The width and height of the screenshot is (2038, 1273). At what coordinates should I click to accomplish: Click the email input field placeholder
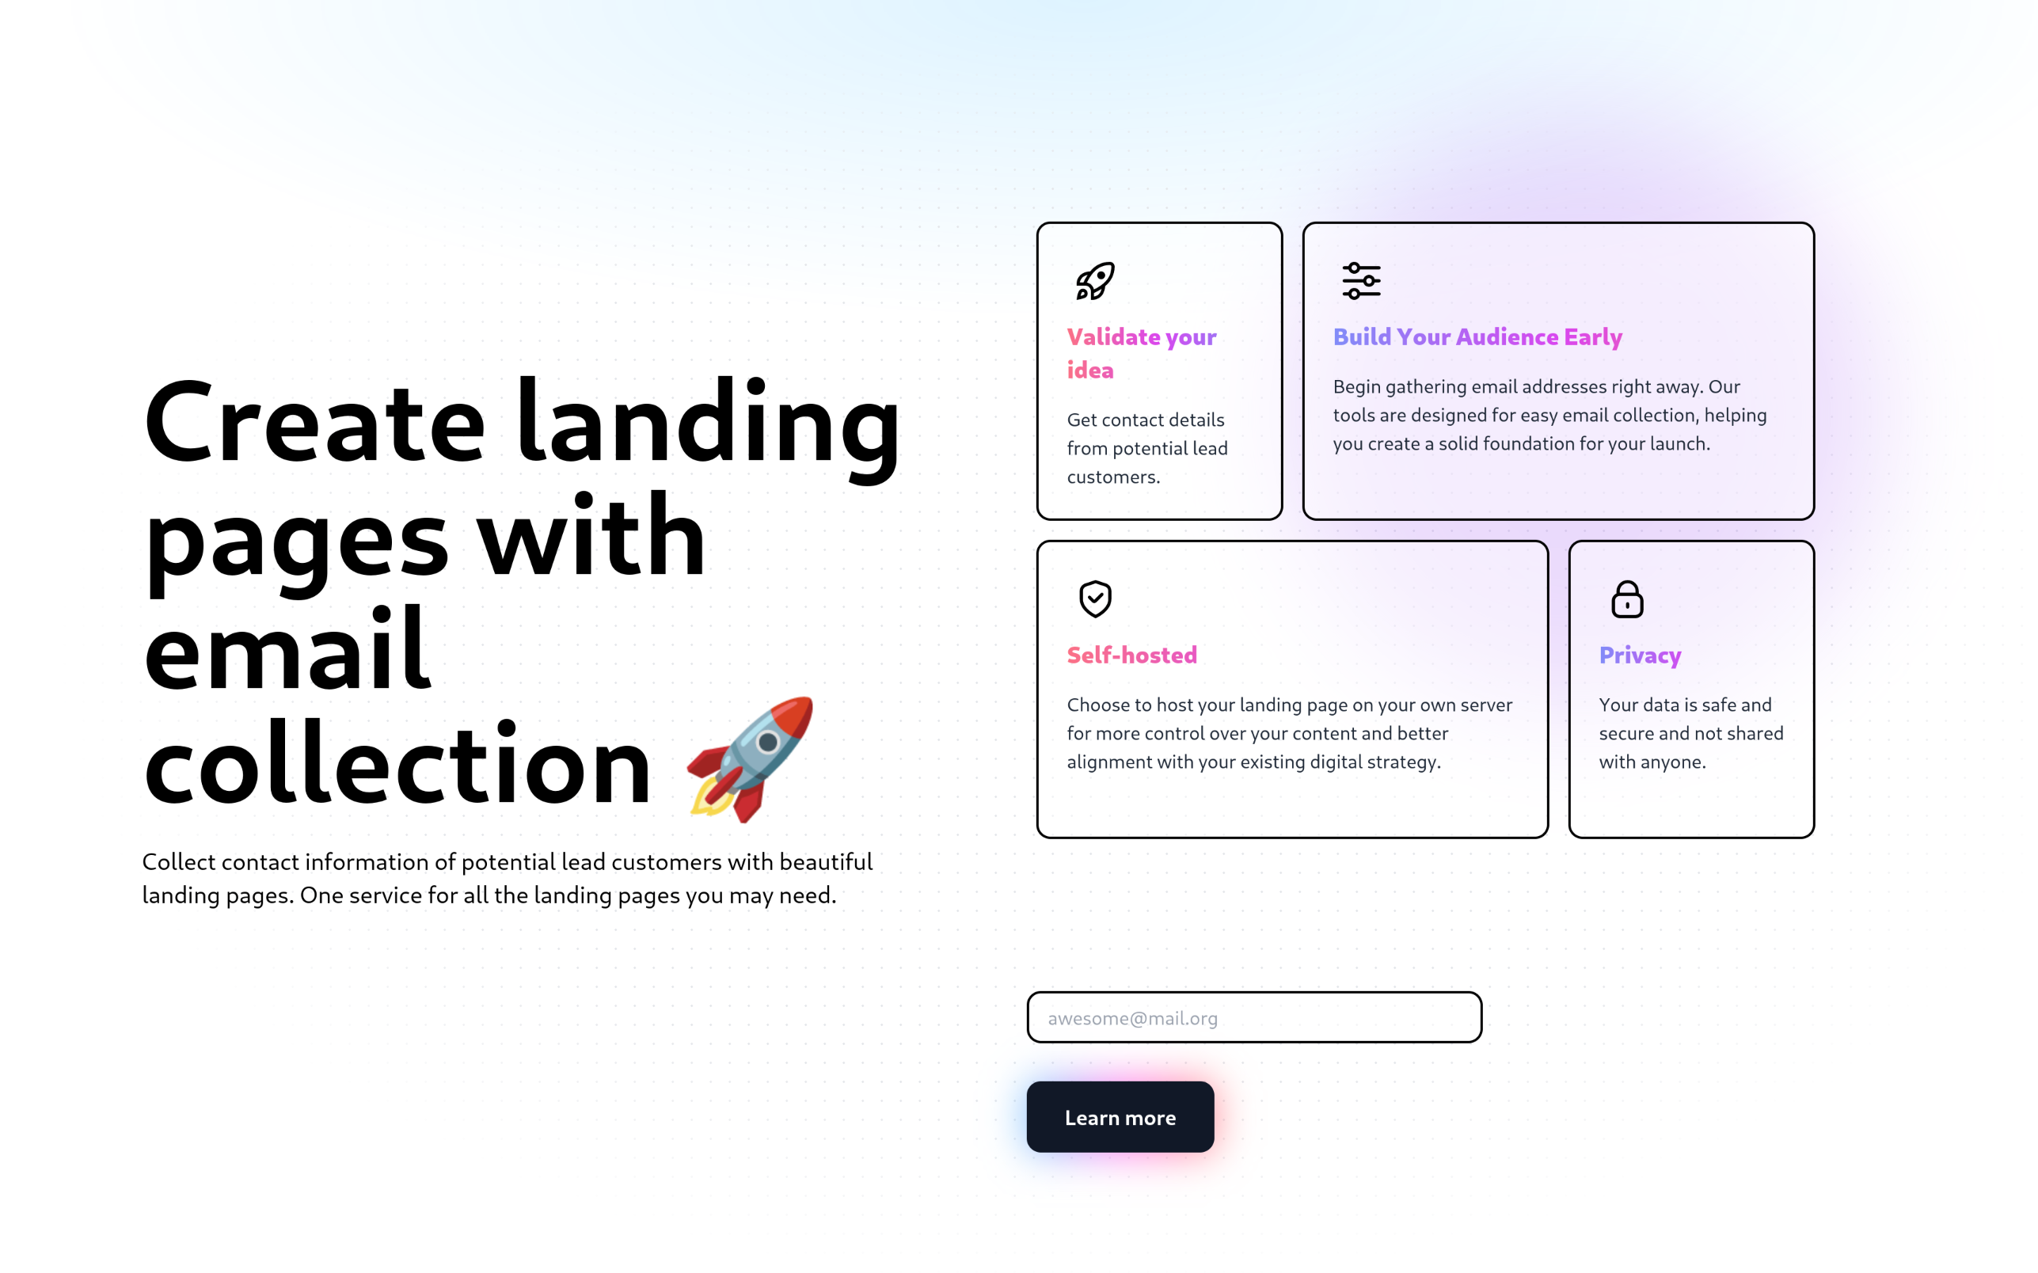point(1255,1016)
